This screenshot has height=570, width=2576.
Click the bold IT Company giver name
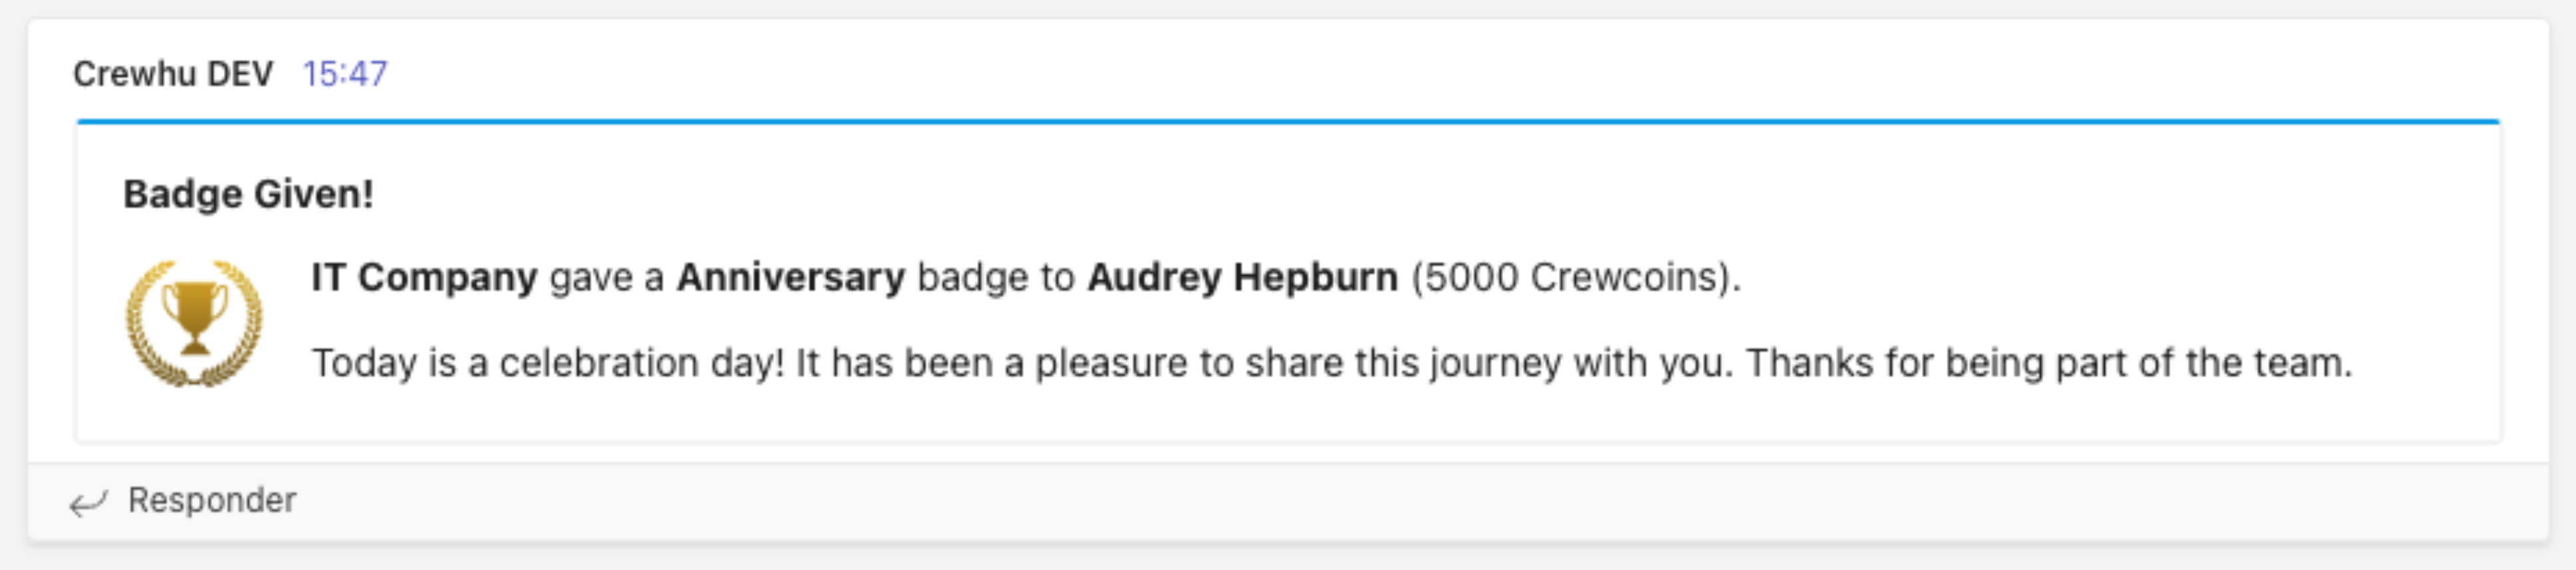425,277
